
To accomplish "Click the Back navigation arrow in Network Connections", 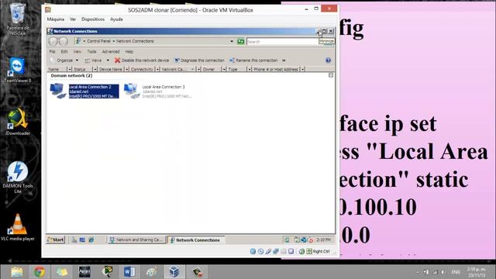I will (x=53, y=41).
